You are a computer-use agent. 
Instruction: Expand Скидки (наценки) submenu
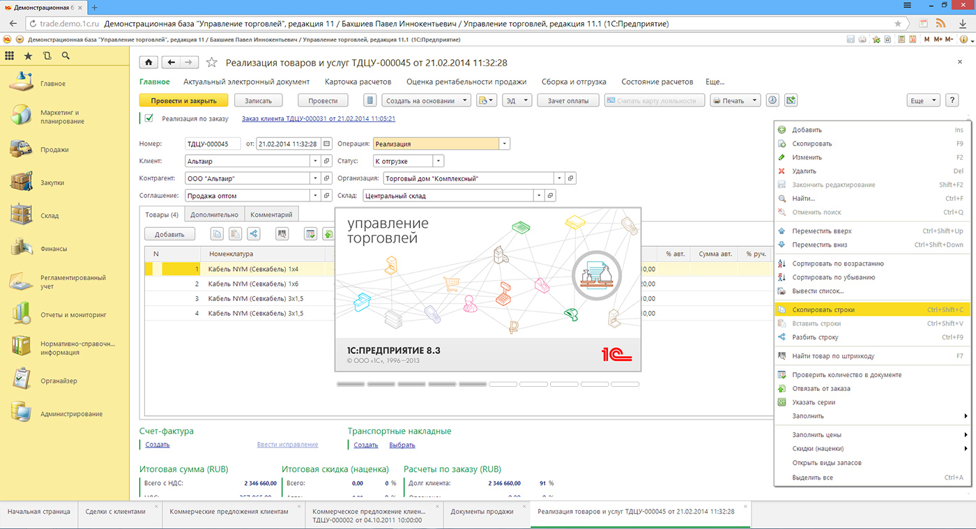[x=871, y=449]
